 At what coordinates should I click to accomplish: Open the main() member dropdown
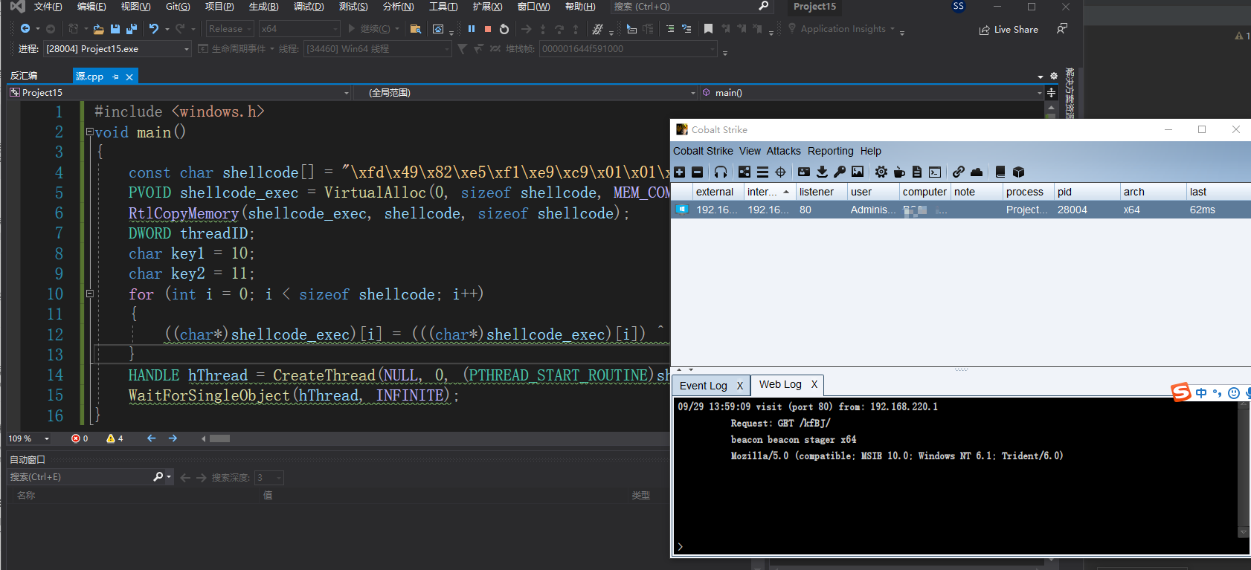(872, 93)
